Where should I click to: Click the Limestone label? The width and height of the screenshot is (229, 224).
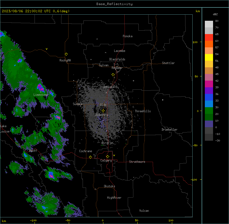(x=41, y=95)
